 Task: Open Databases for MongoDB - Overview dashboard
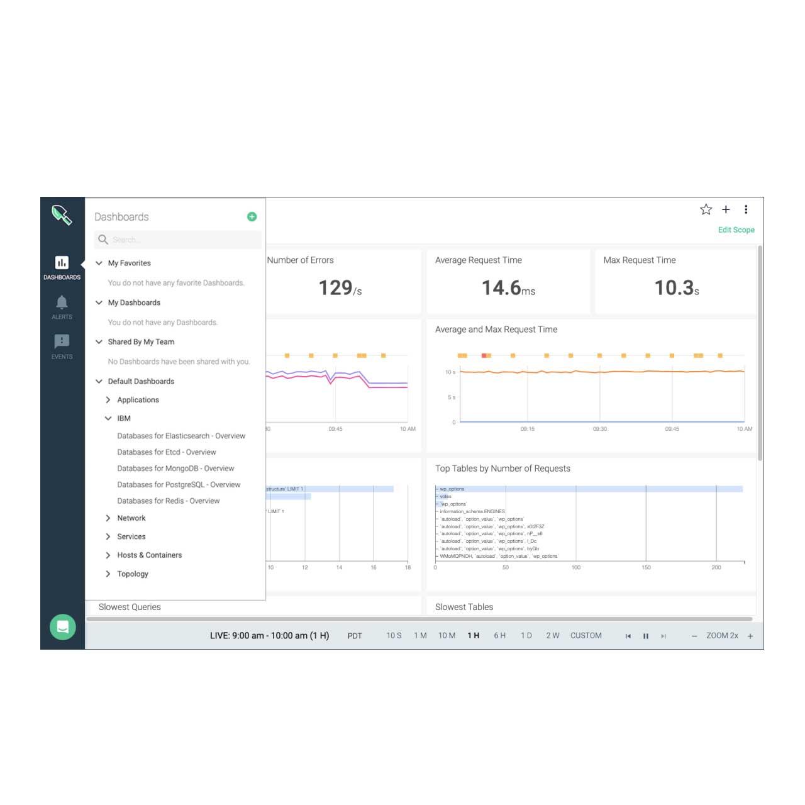(x=175, y=468)
